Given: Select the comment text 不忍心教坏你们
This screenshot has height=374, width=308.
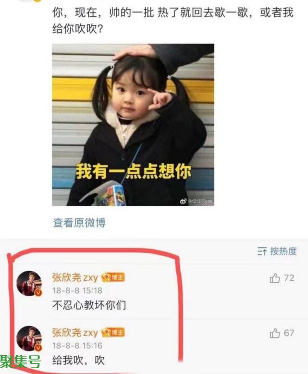Looking at the screenshot, I should [x=89, y=305].
